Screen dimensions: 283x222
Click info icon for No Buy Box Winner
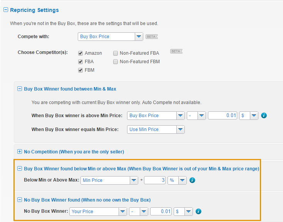[198, 211]
